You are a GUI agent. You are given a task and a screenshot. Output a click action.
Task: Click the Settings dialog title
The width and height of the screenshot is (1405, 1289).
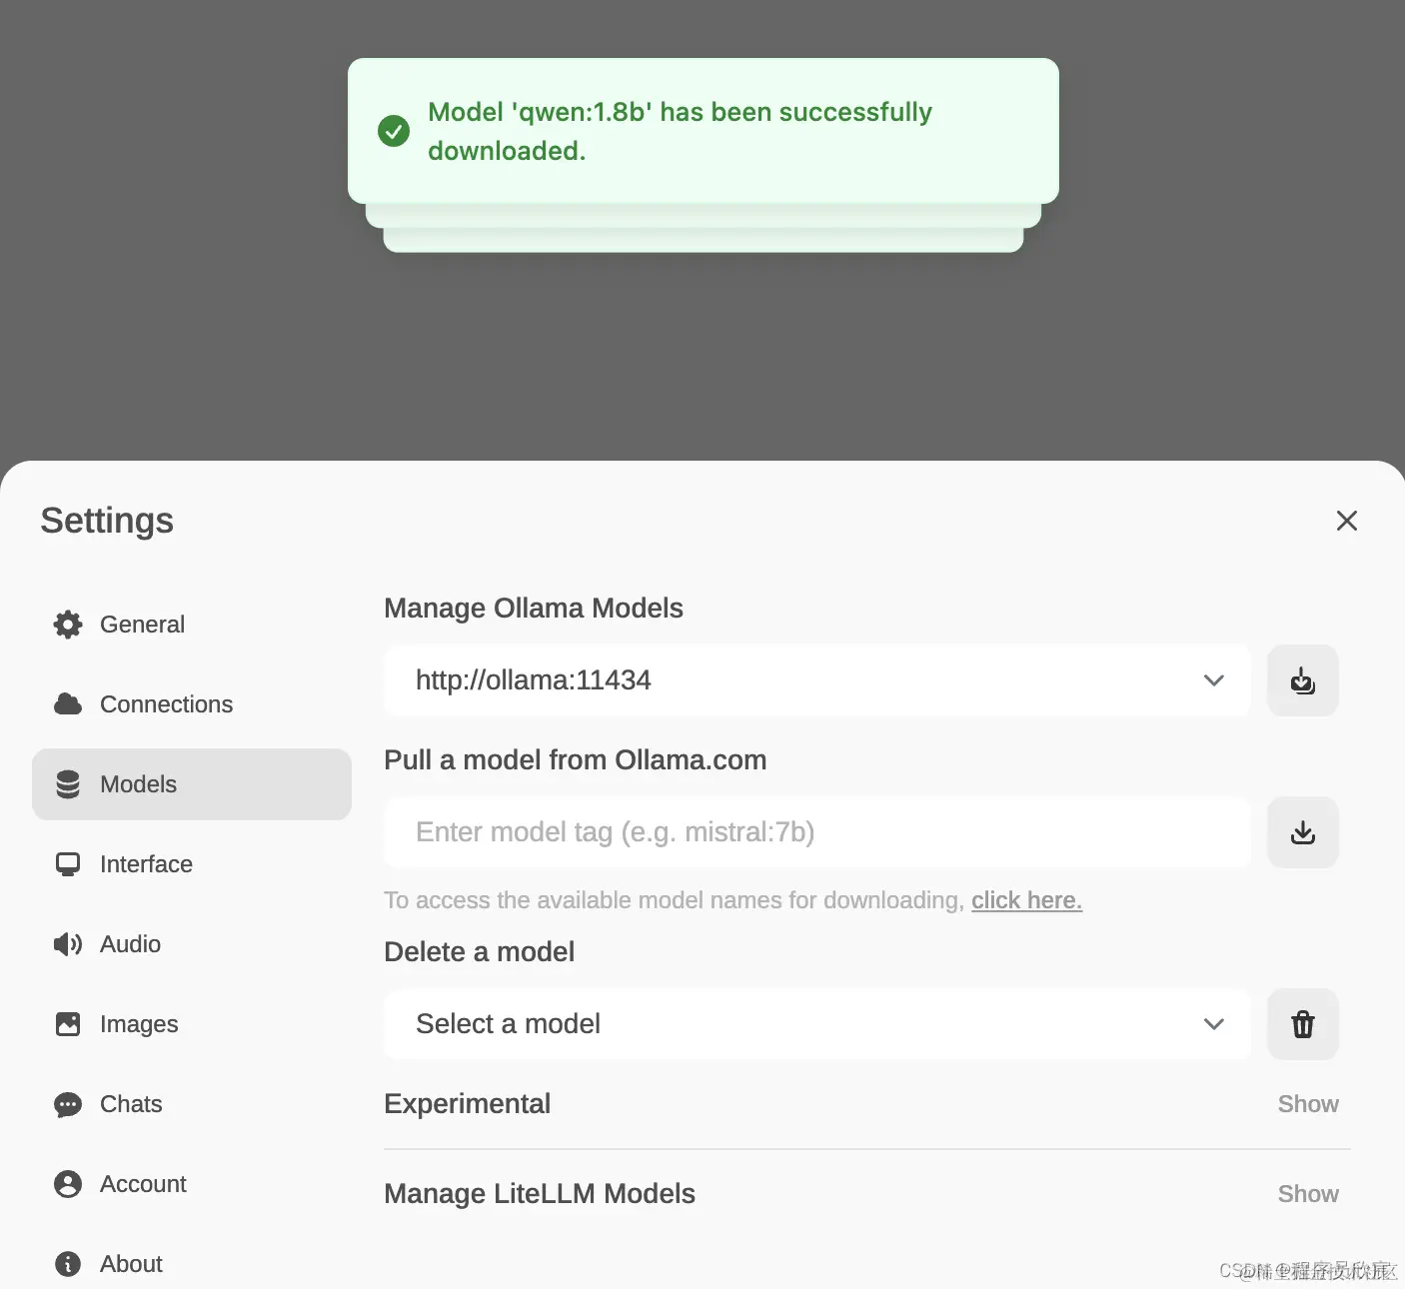pyautogui.click(x=107, y=521)
